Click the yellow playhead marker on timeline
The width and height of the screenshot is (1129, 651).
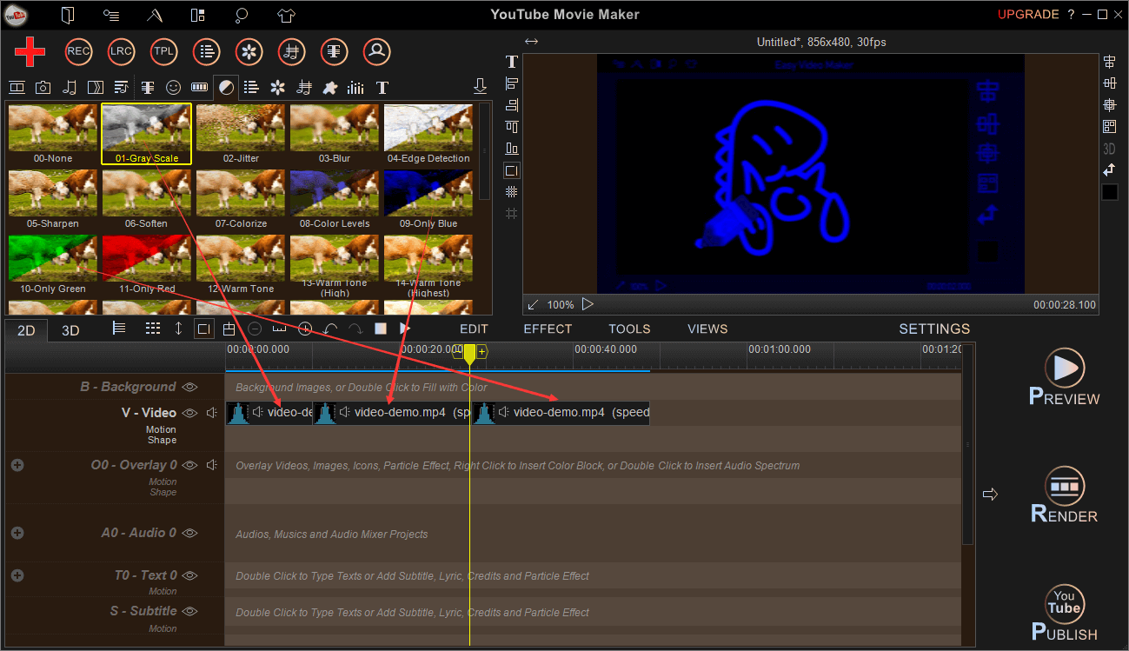(x=469, y=353)
